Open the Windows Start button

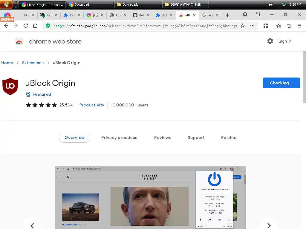tap(6, 4)
